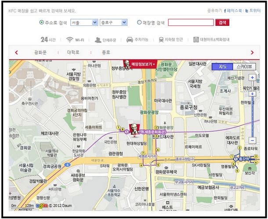268x219 pixels.
Task: Select the 매장명 검색 radio button
Action: point(139,22)
